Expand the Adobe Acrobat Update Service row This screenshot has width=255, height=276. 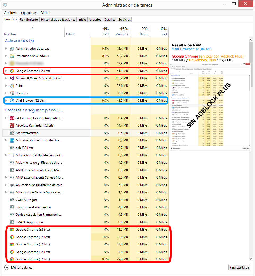click(x=6, y=155)
